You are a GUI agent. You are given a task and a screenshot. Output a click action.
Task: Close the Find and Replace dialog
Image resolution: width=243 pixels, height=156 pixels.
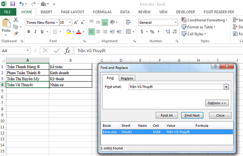coord(220,115)
